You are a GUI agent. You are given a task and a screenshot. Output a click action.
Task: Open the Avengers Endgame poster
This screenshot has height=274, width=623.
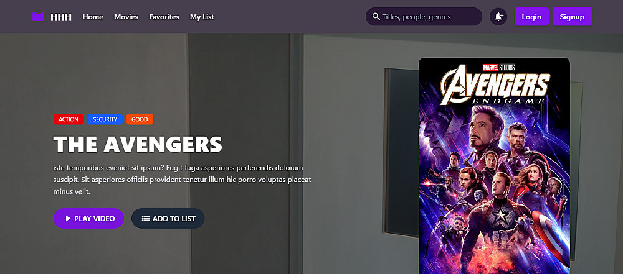[494, 166]
